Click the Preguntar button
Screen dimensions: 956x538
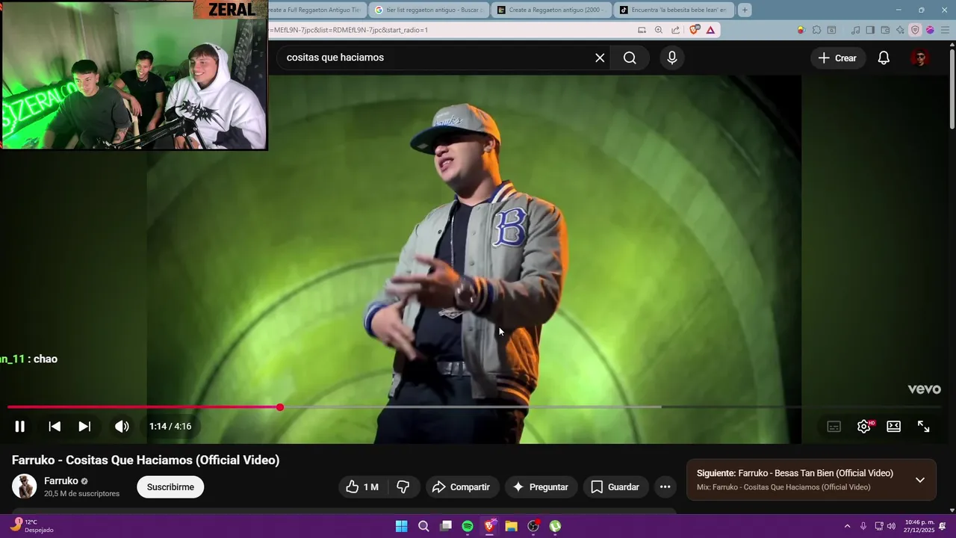(x=541, y=487)
